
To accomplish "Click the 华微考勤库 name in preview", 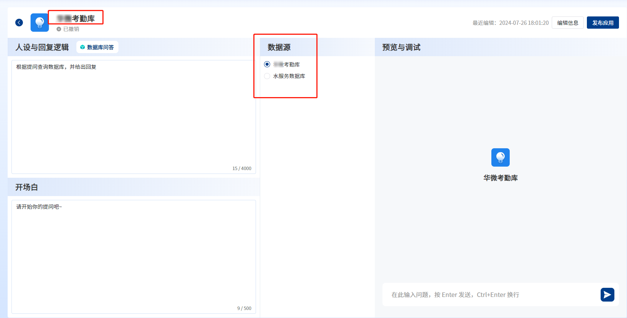I will coord(500,178).
